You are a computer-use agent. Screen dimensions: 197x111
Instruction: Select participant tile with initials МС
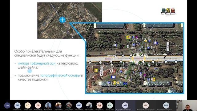coord(146,105)
